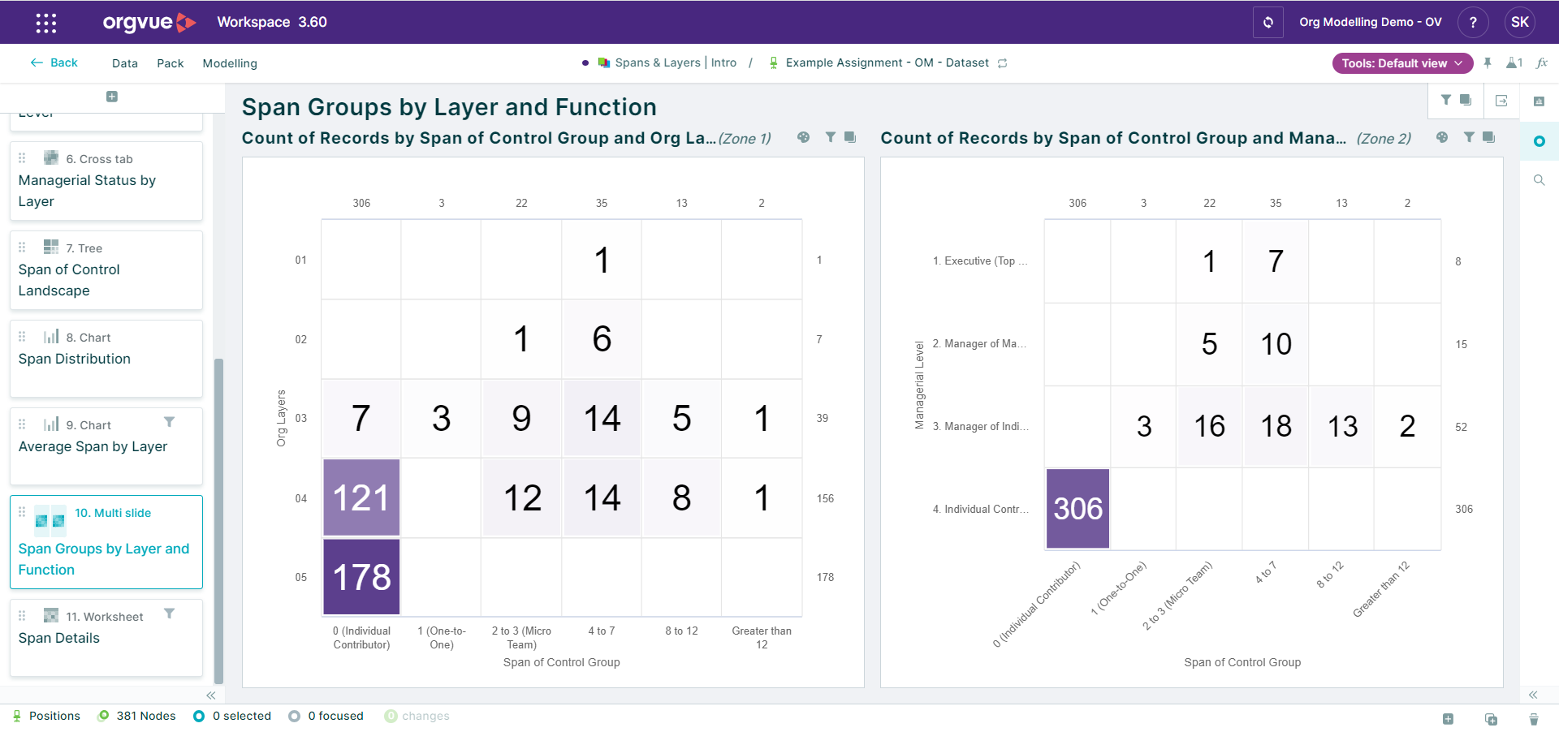This screenshot has width=1559, height=732.
Task: Click the pin icon beside Tools dropdown
Action: 1488,62
